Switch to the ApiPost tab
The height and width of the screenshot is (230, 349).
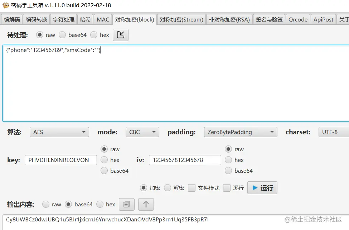point(323,20)
